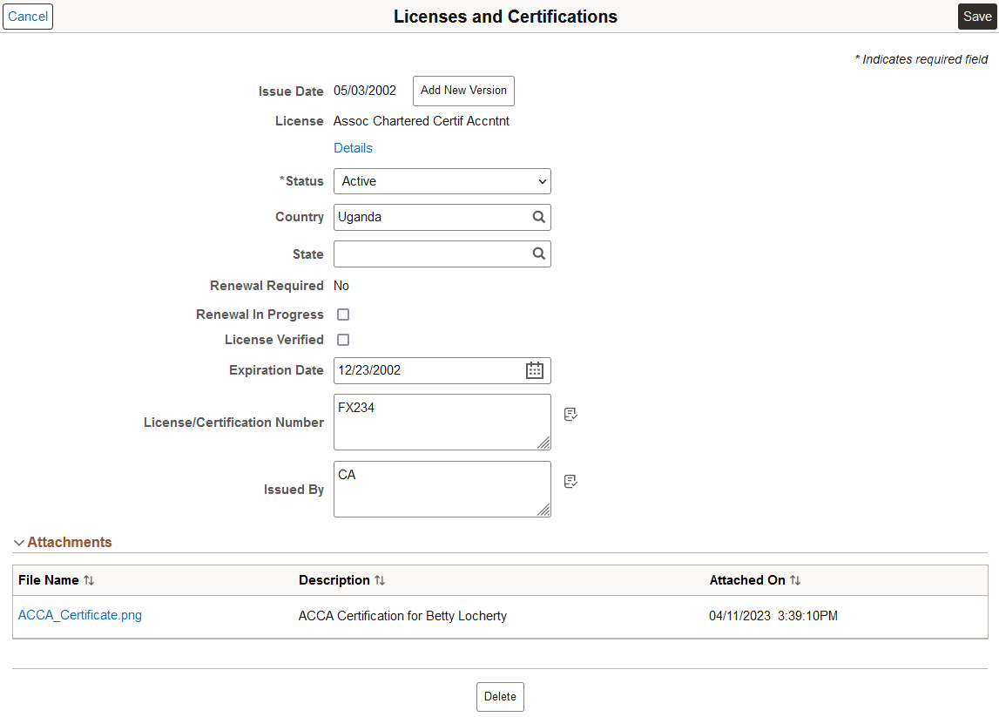This screenshot has height=717, width=999.
Task: Toggle the Renewal In Progress checkbox
Action: 343,315
